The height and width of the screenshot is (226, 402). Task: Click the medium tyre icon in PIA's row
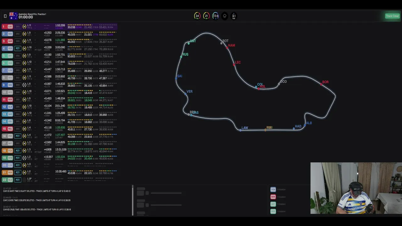pos(24,151)
